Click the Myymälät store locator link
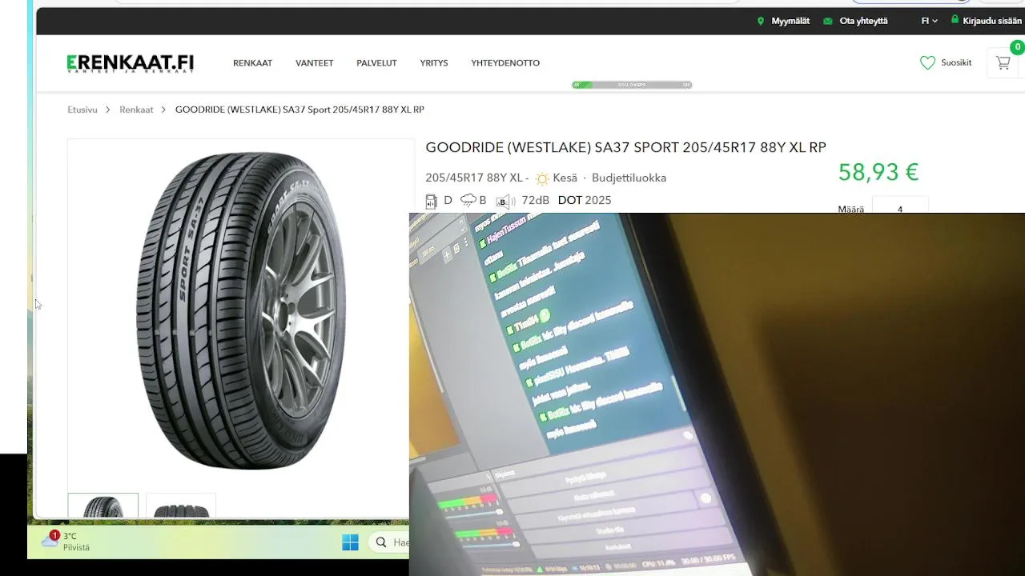 point(790,21)
